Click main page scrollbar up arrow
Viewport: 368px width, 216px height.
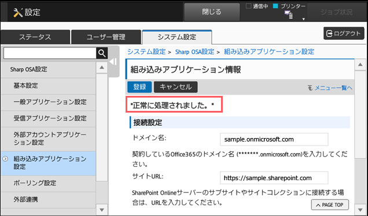click(360, 65)
